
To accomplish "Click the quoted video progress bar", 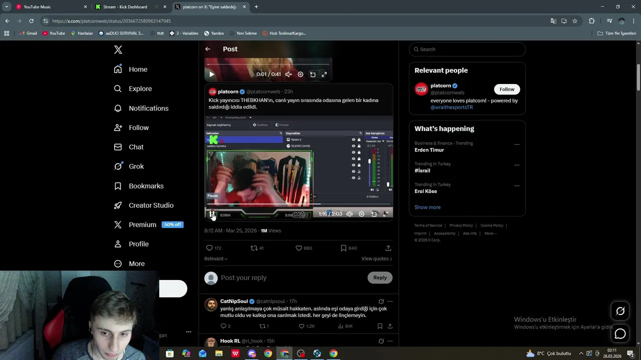I will (298, 204).
